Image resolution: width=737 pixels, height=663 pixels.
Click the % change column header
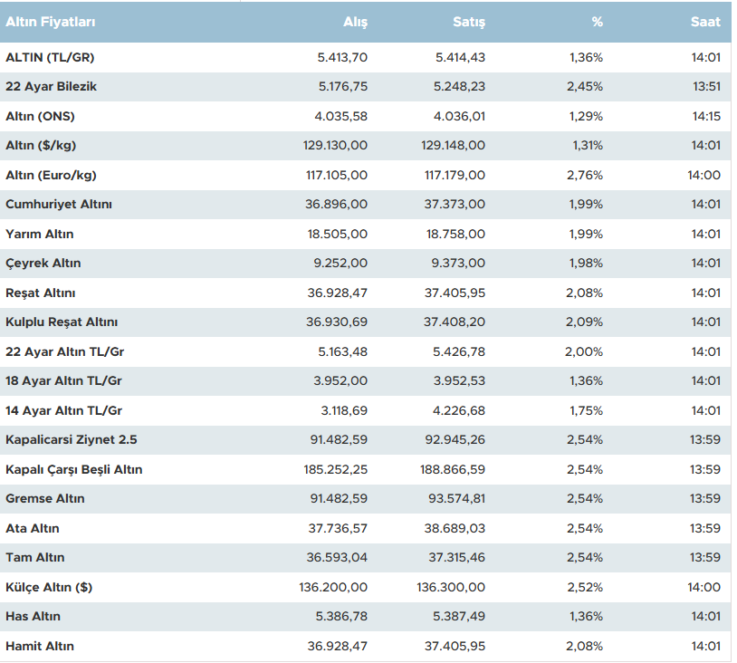tap(598, 22)
